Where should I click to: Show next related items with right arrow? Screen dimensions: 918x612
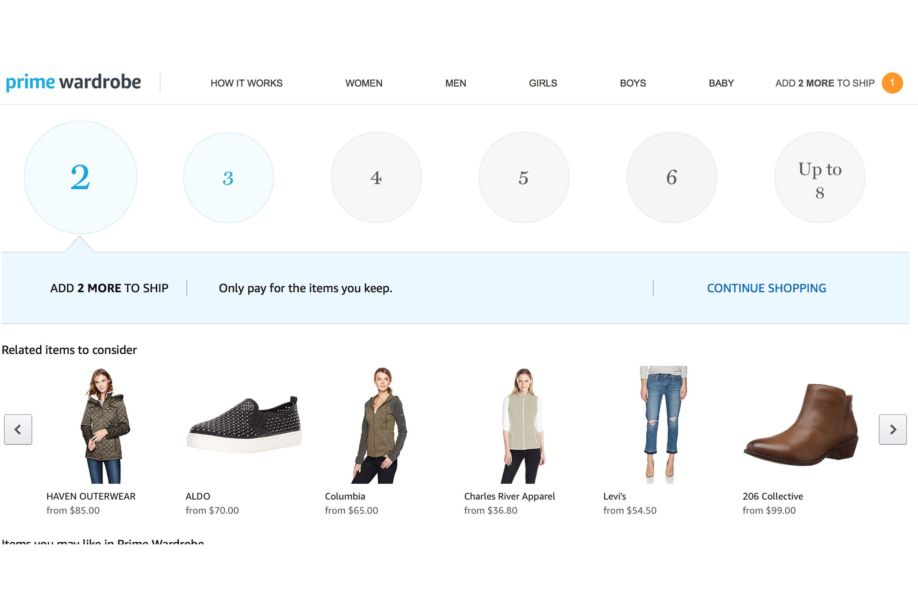[x=893, y=429]
